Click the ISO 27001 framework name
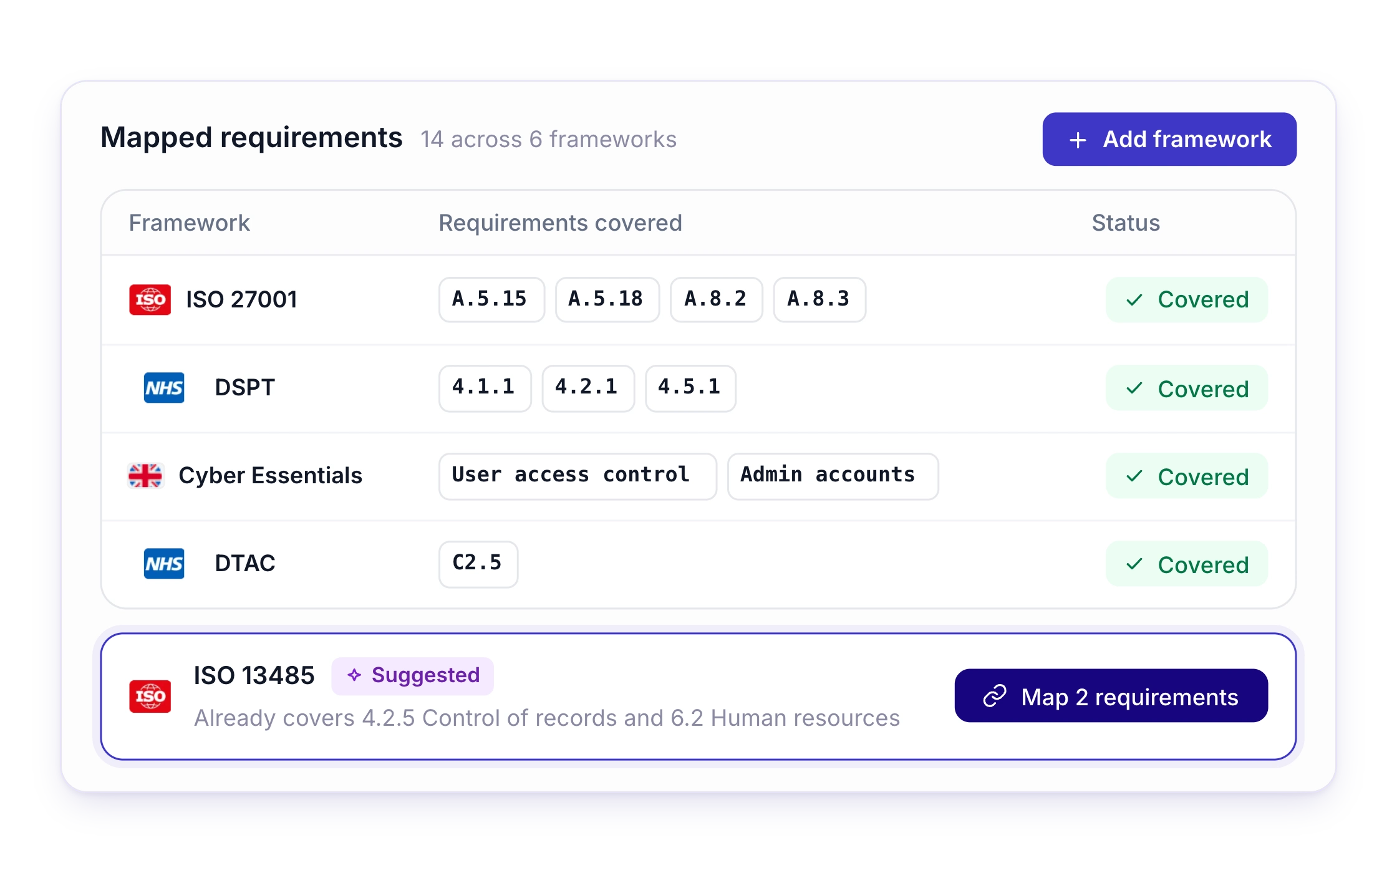 [x=241, y=300]
